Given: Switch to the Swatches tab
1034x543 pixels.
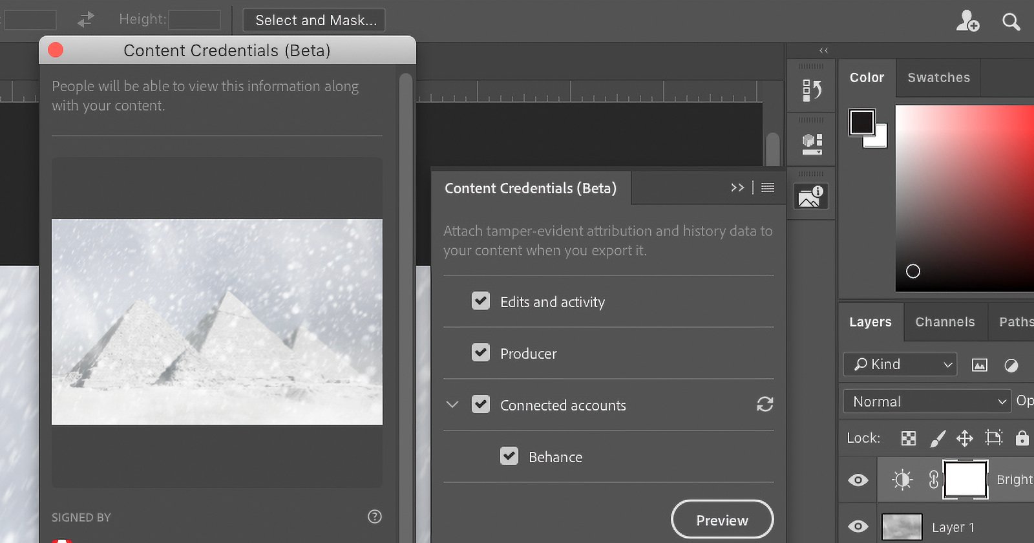Looking at the screenshot, I should (938, 78).
